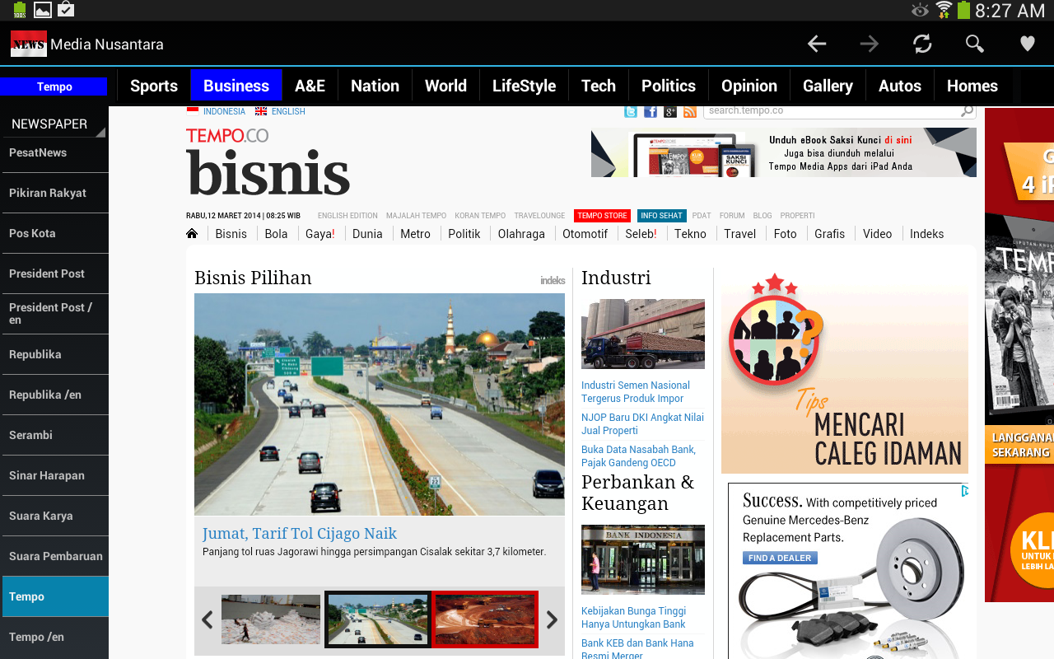Screen dimensions: 1054x659
Task: Open Tempo's Facebook icon
Action: 651,111
